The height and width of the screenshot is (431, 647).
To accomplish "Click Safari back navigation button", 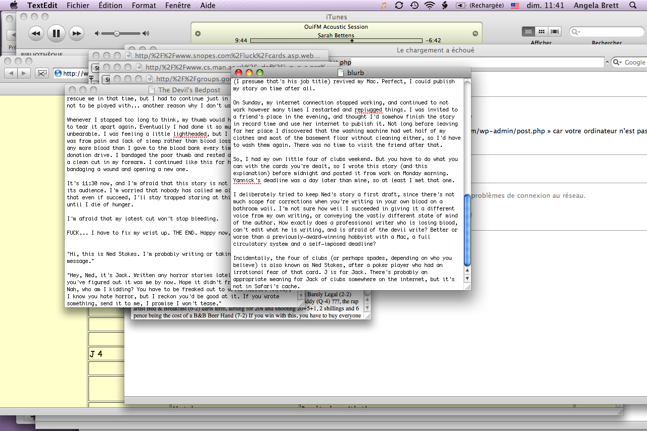I will click(x=11, y=73).
